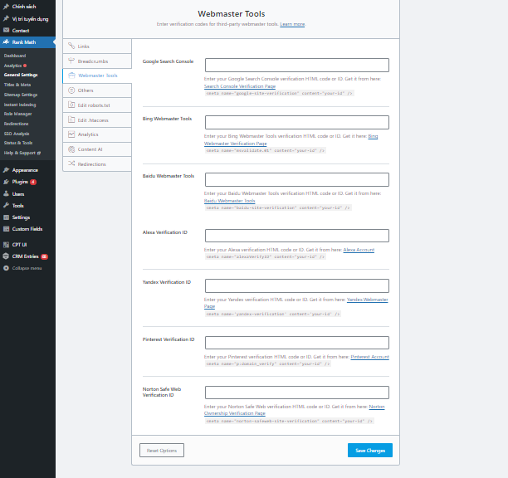Click the Appearance paintbrush icon
The height and width of the screenshot is (478, 508).
(6, 170)
